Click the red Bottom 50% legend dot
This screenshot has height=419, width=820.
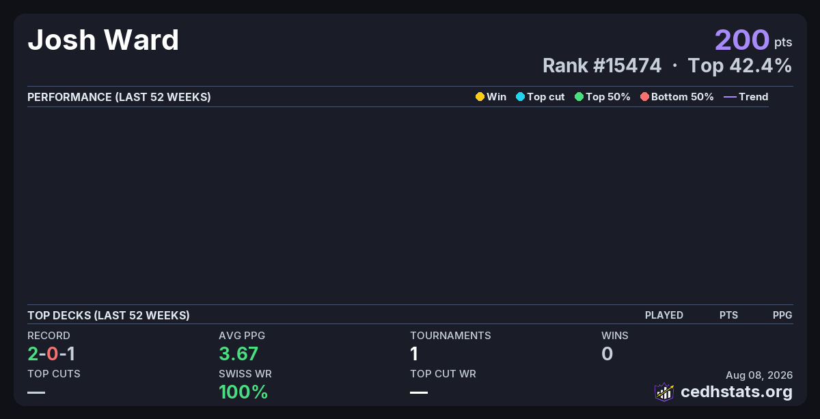click(644, 97)
